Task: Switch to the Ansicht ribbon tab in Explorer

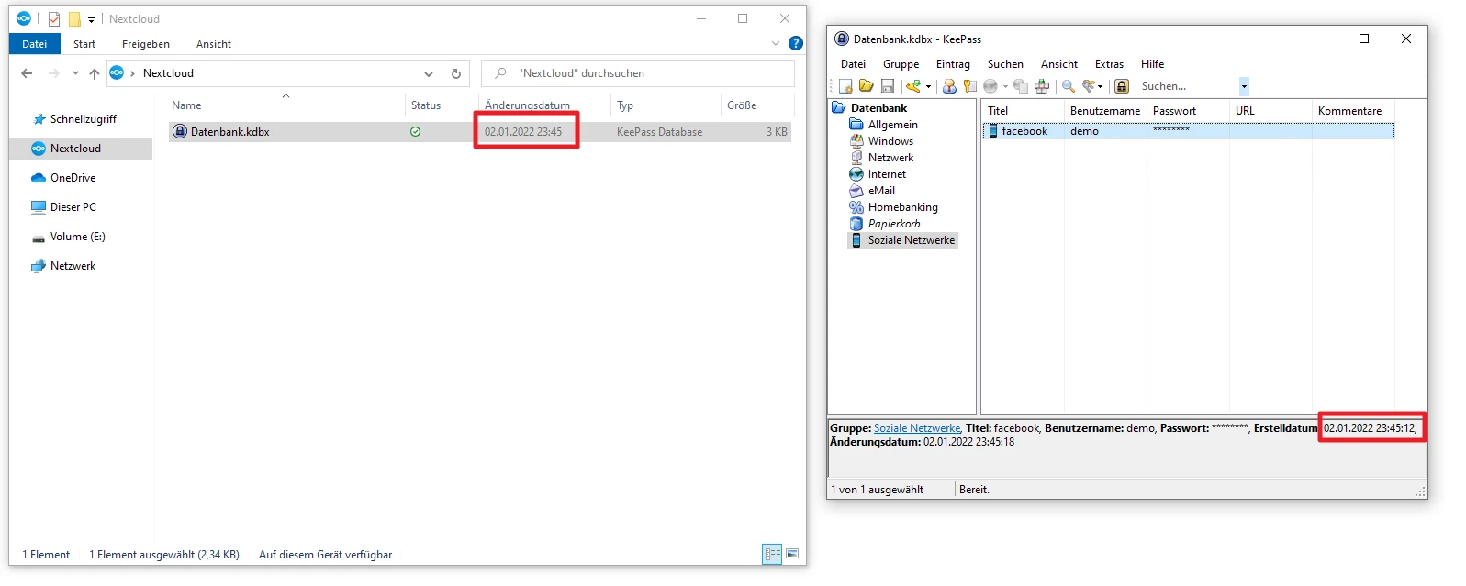Action: click(x=214, y=44)
